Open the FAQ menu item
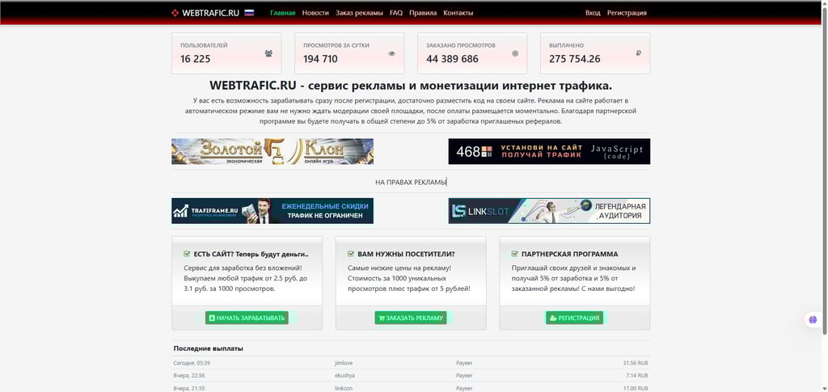828x392 pixels. tap(396, 13)
